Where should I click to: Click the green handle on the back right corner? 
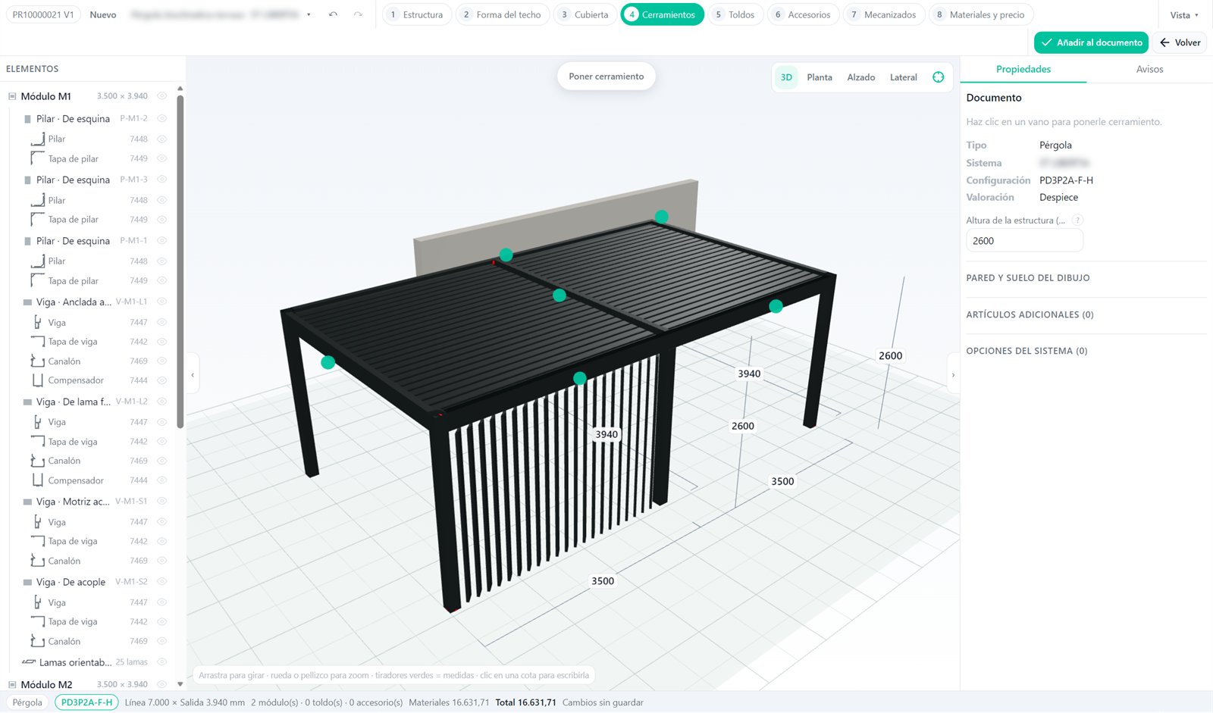(661, 217)
